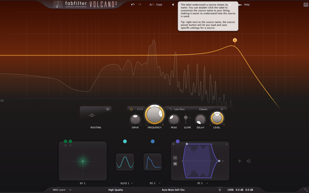Open the XLFO 1 preset dropdown arrow

tap(132, 183)
